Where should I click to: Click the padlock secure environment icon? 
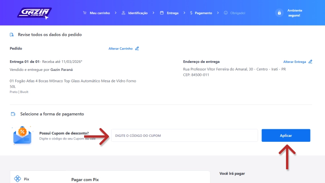click(x=279, y=13)
